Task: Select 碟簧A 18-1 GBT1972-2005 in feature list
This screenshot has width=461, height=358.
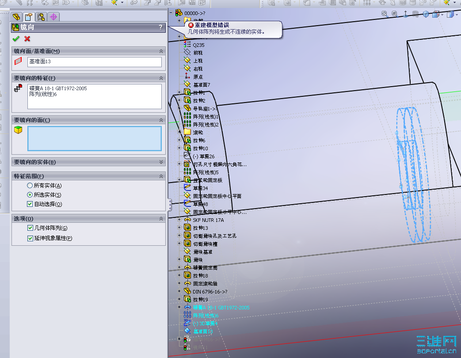Action: pyautogui.click(x=58, y=88)
